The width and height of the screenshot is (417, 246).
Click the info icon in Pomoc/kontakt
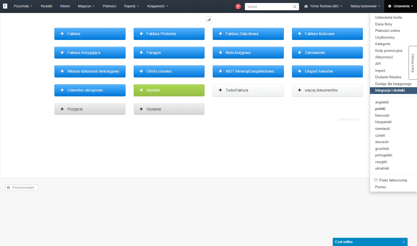click(8, 188)
